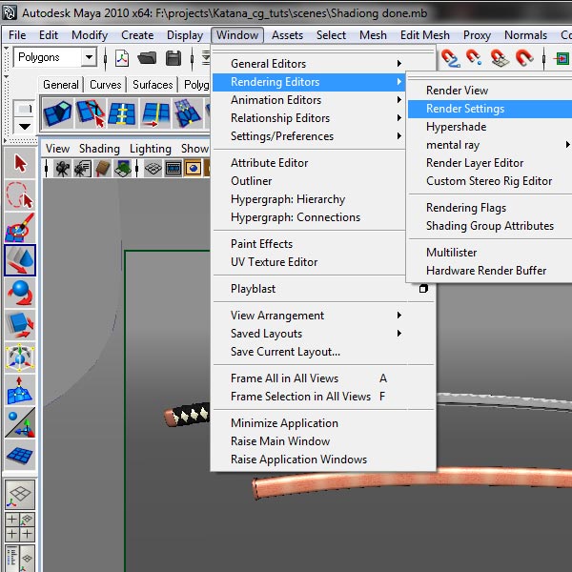Click the panel image plane icon

122,169
